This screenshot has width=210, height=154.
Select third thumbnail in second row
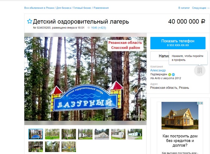(x=69, y=147)
